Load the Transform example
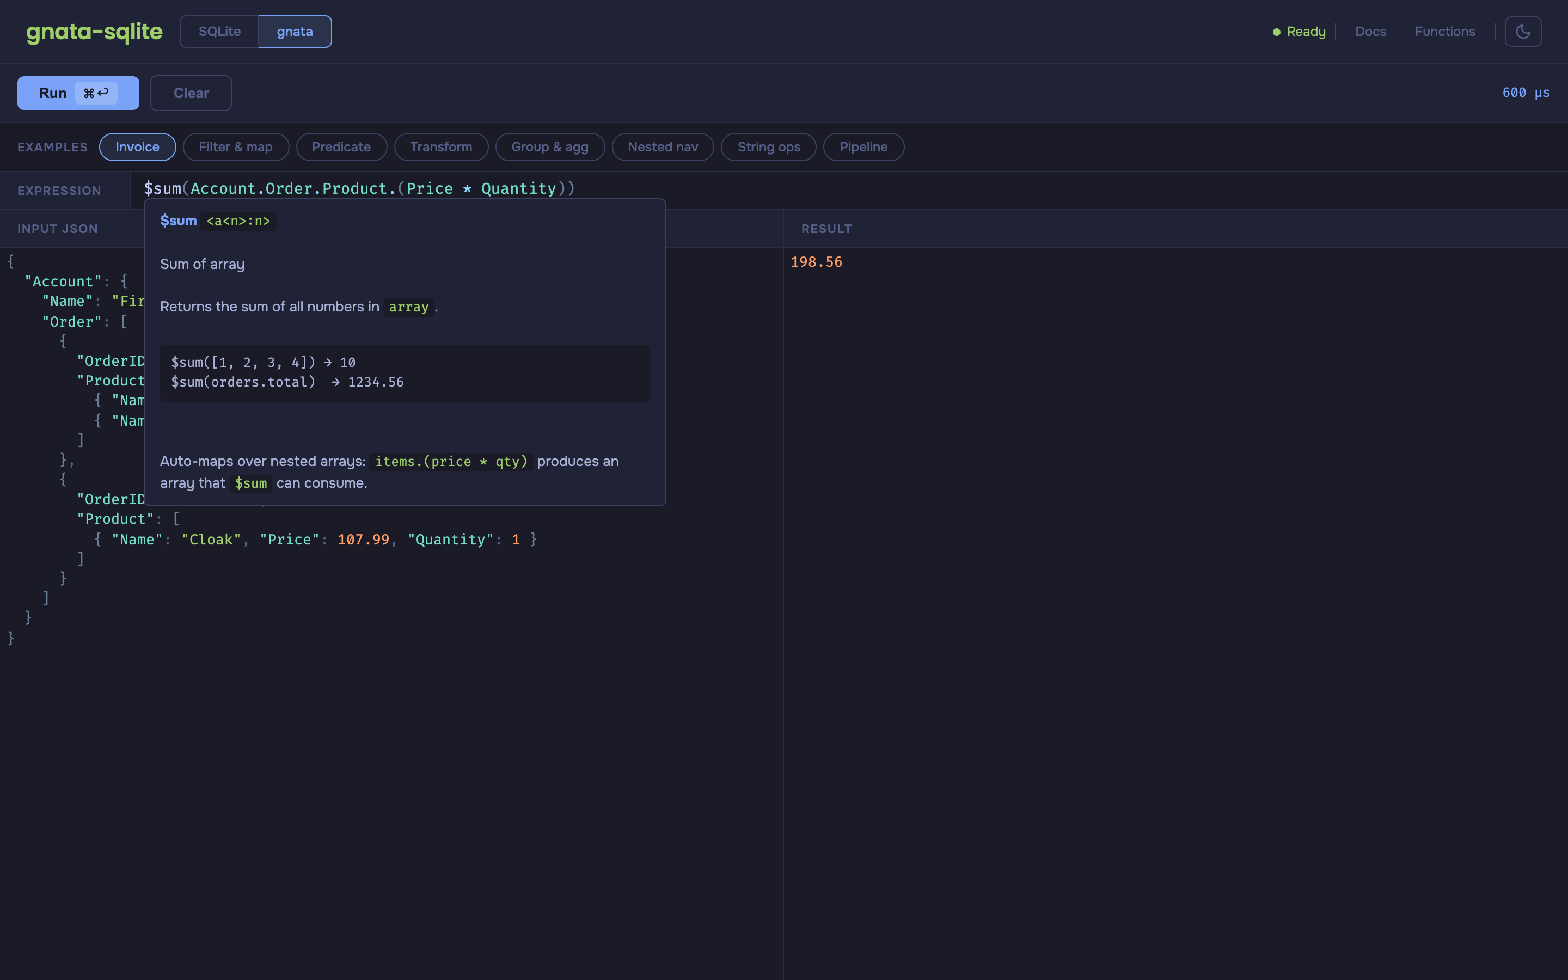 click(441, 147)
